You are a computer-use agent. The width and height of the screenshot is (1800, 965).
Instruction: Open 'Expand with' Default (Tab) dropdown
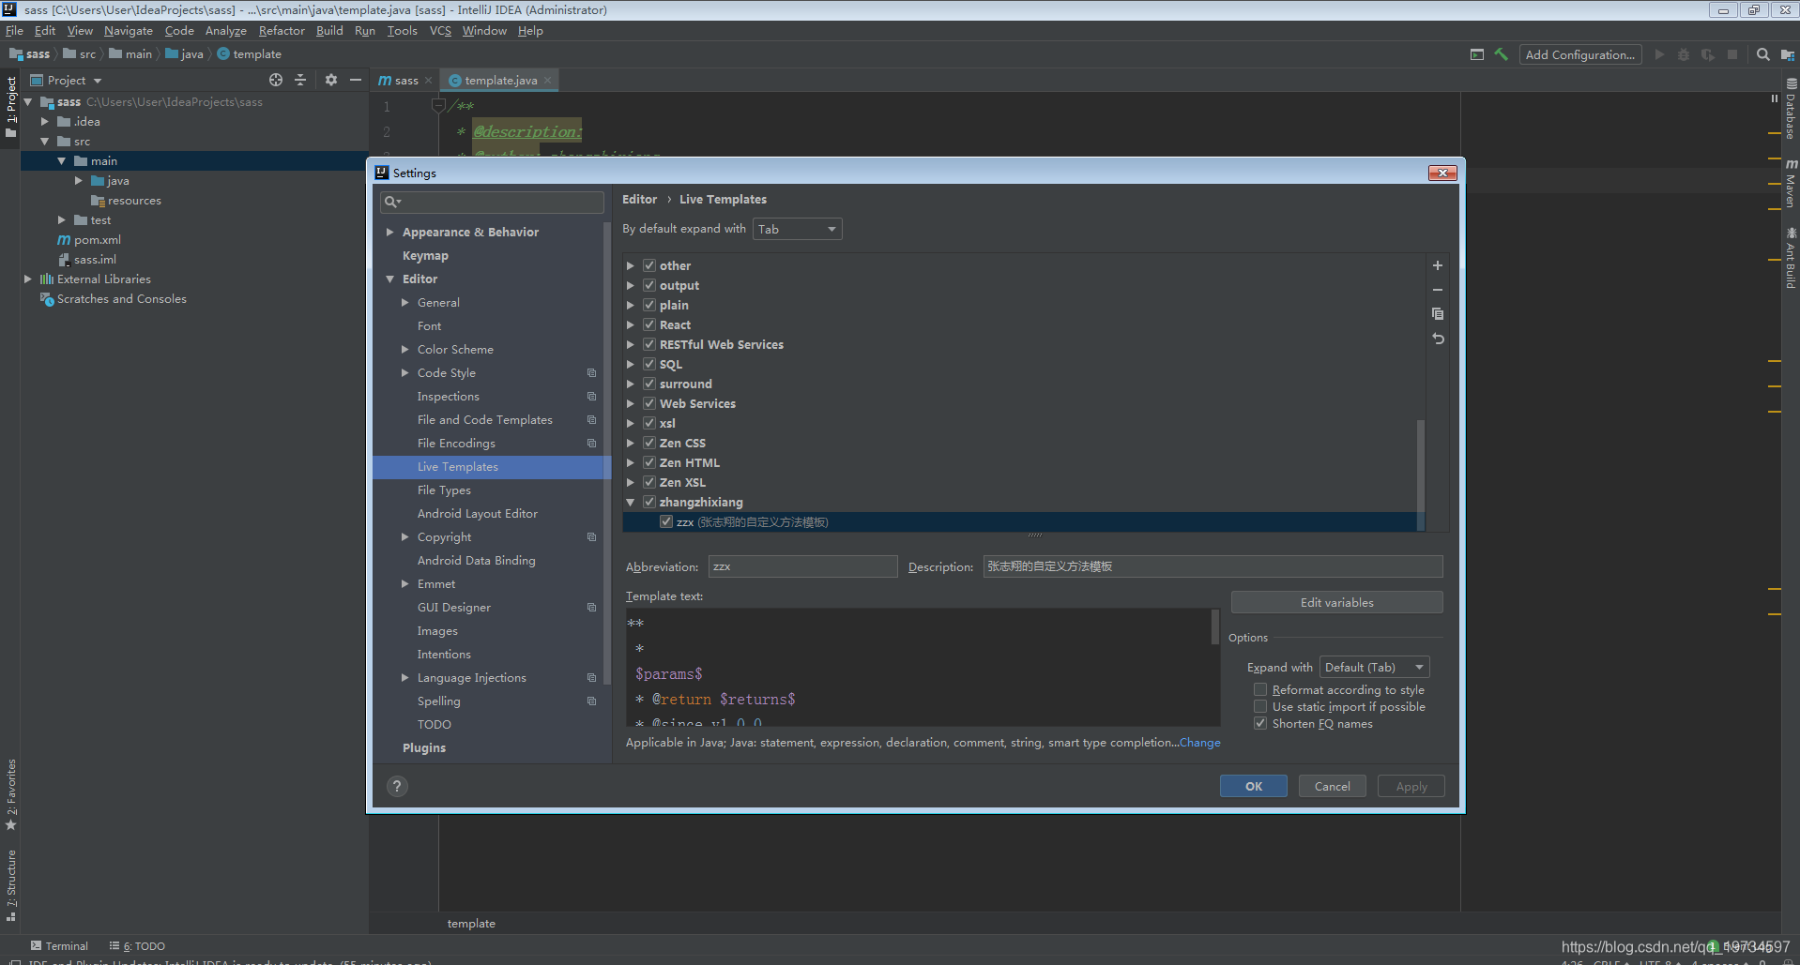[1374, 667]
